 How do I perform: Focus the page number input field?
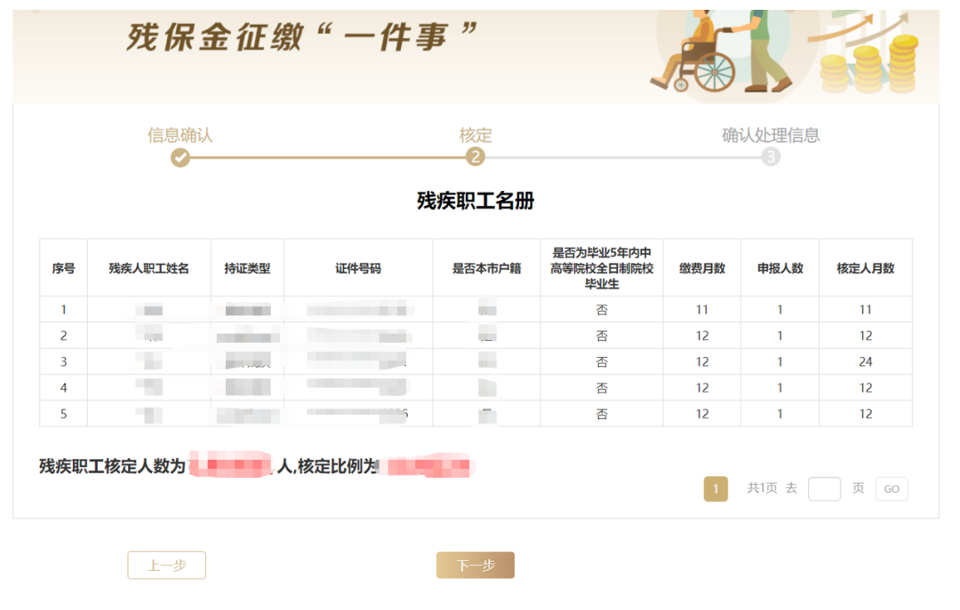tap(824, 489)
